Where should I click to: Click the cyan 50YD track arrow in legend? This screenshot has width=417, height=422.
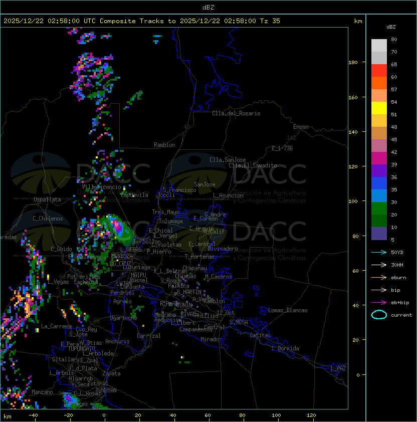pyautogui.click(x=379, y=252)
